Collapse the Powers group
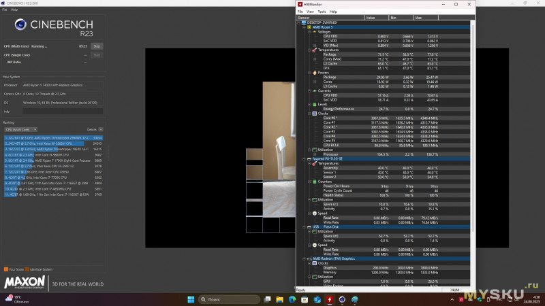 (309, 73)
